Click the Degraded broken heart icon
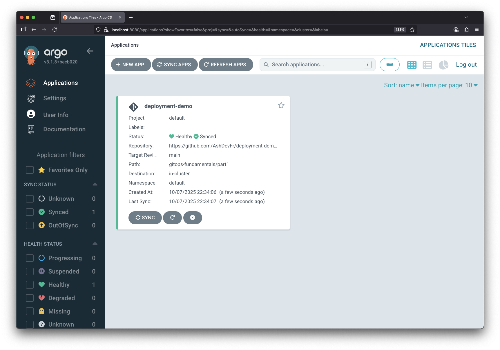This screenshot has width=500, height=350. point(41,298)
